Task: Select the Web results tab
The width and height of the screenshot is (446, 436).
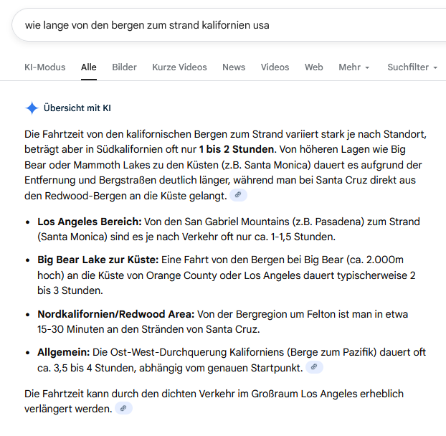Action: coord(313,67)
